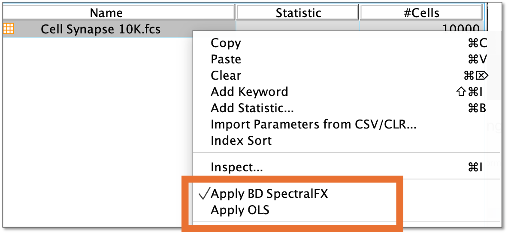
Task: Click the divider between Name and Statistic headers
Action: pyautogui.click(x=236, y=13)
